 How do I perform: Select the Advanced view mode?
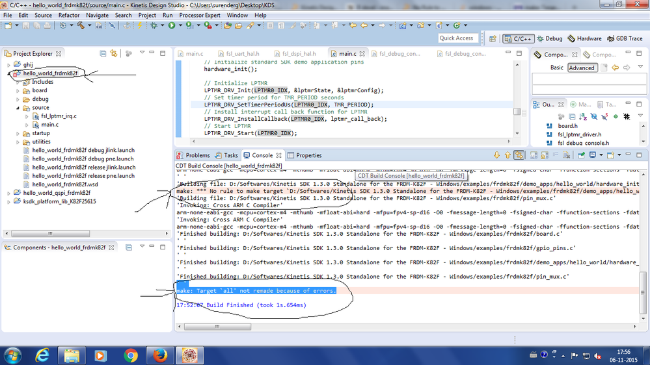point(582,68)
